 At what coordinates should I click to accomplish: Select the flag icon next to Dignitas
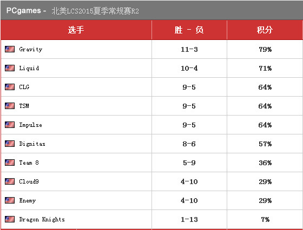(x=10, y=144)
